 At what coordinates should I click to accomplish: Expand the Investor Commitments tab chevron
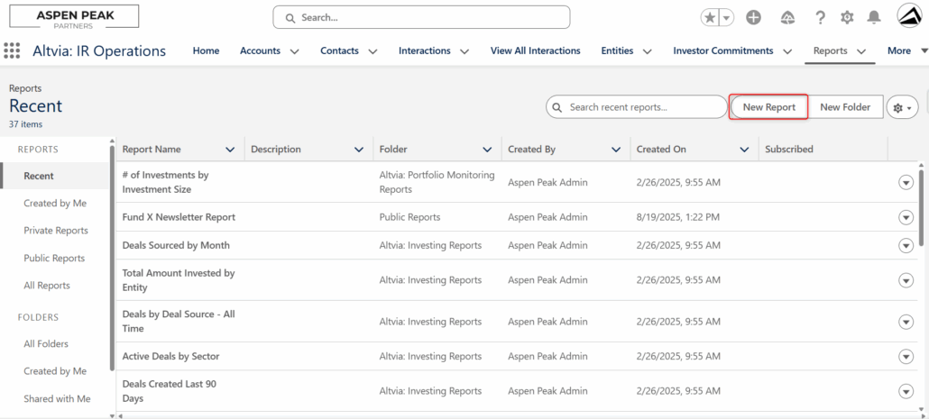pyautogui.click(x=786, y=51)
